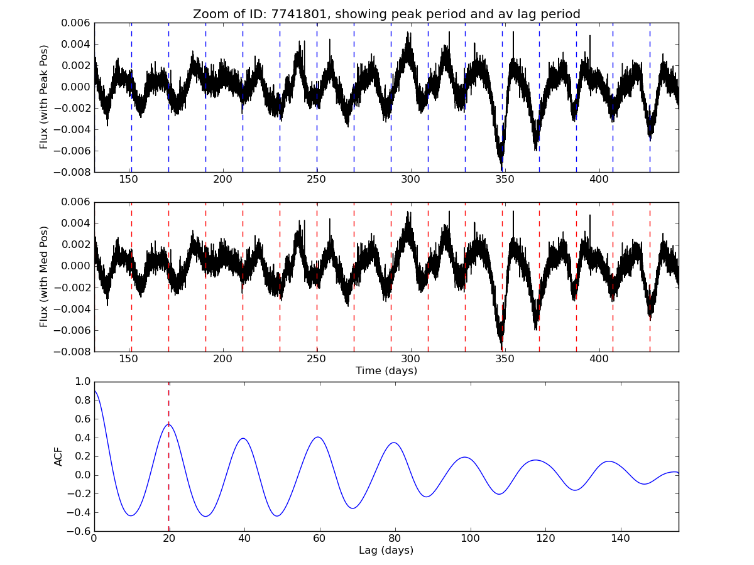Click the 'Flux (with Peak Pos)' y-axis label
The height and width of the screenshot is (565, 754).
[44, 97]
